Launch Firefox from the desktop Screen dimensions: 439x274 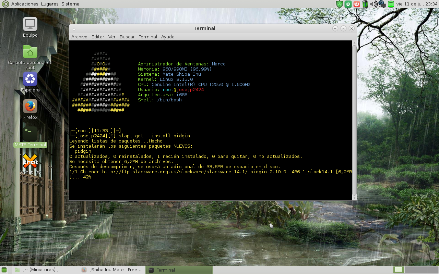30,110
